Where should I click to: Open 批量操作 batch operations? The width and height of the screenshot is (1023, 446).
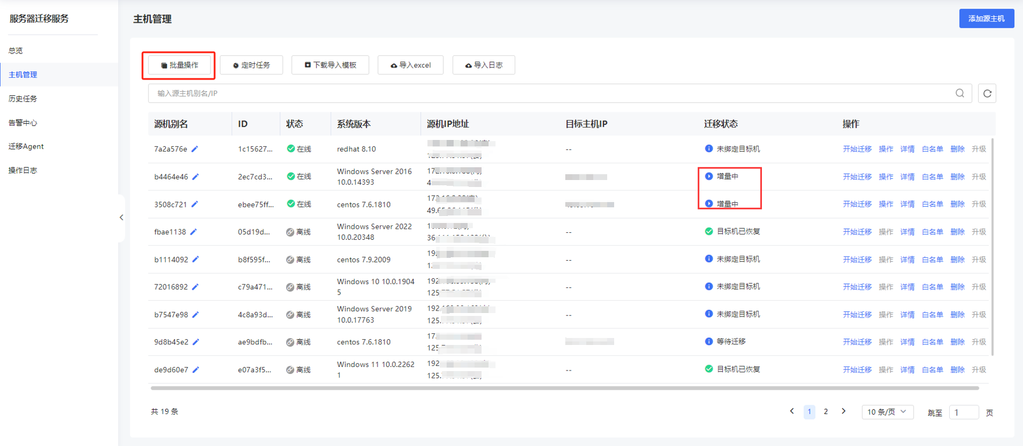pos(179,65)
